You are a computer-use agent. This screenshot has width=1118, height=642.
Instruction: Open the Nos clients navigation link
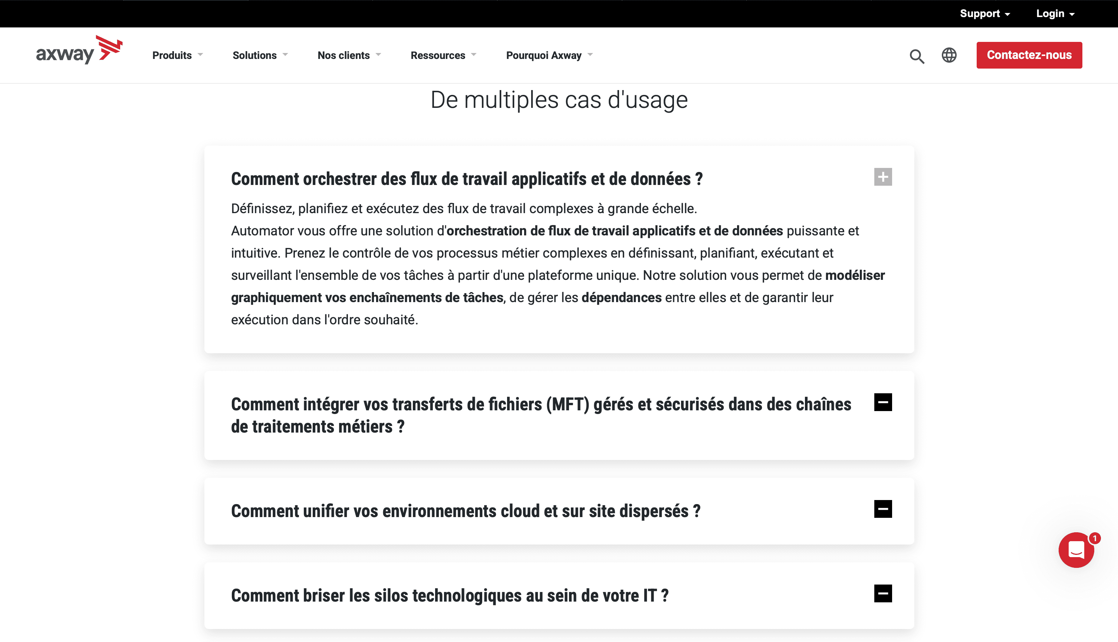[x=349, y=55]
